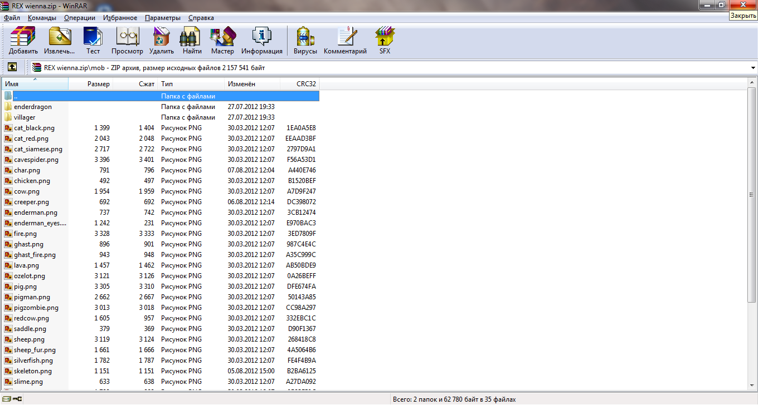Select the ozelot.png file name

(30, 276)
